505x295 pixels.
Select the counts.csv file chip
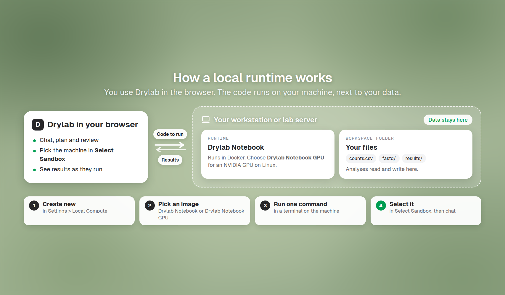coord(361,158)
